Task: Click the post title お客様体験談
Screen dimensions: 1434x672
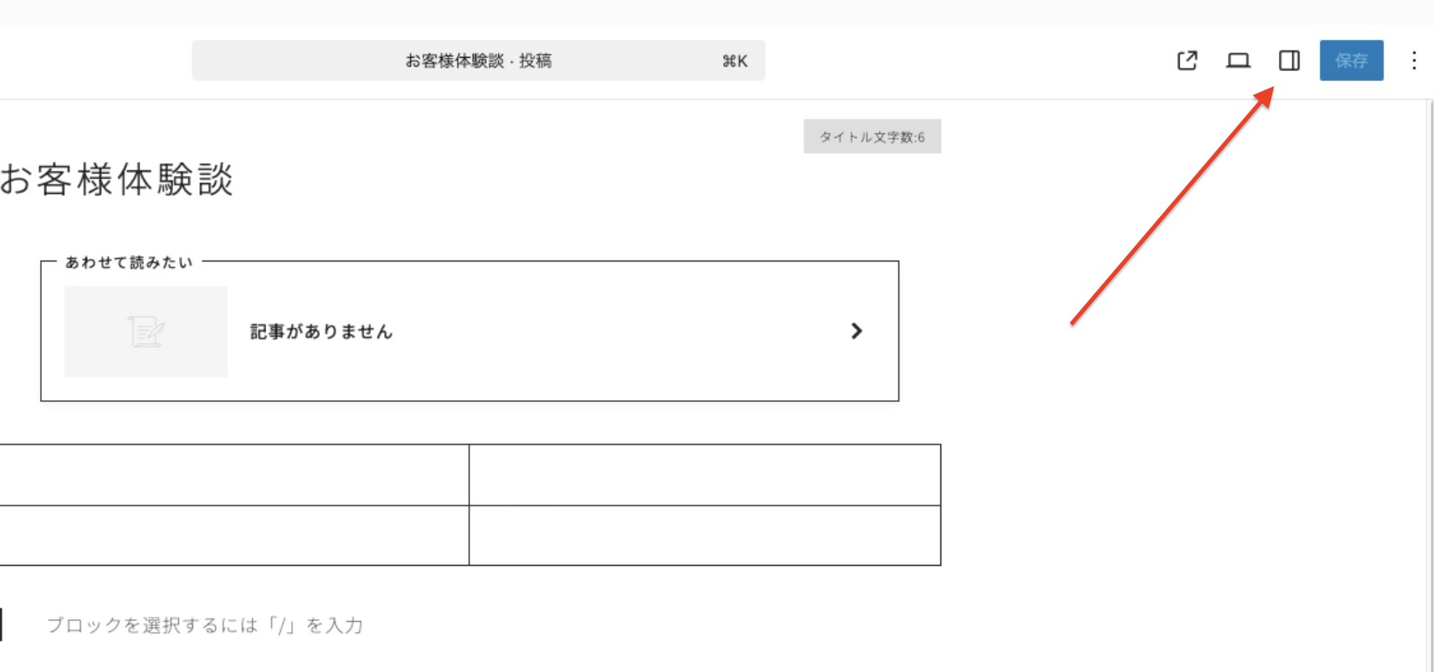Action: coord(117,180)
